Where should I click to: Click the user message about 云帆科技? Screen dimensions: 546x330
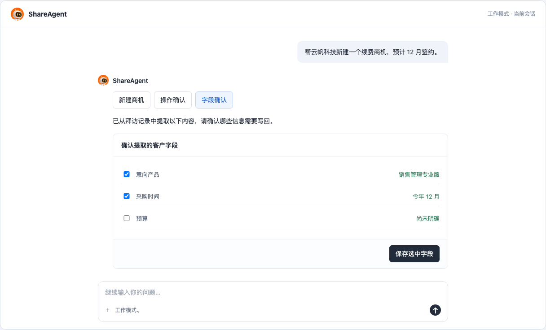(373, 52)
